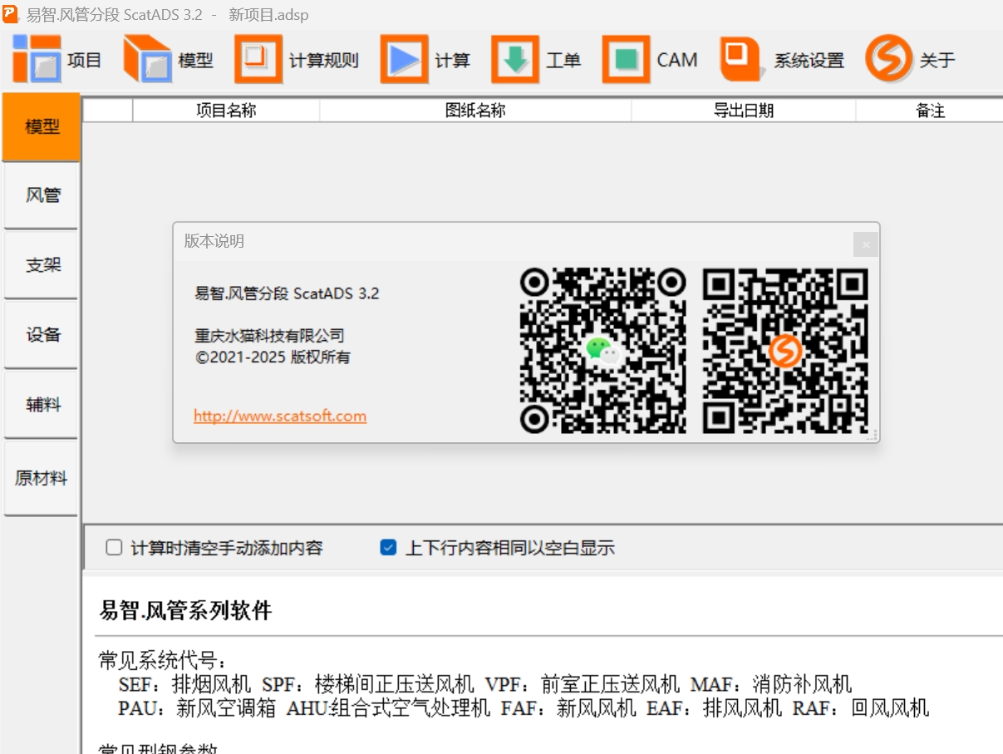
Task: Click the 图纸名称 column header
Action: [x=475, y=111]
